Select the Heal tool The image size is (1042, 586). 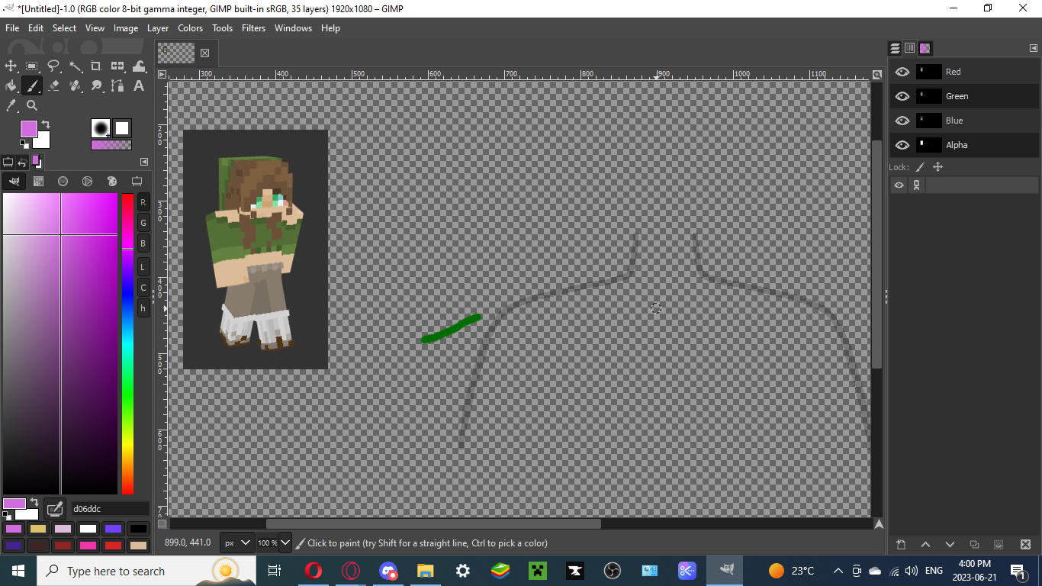(x=75, y=85)
